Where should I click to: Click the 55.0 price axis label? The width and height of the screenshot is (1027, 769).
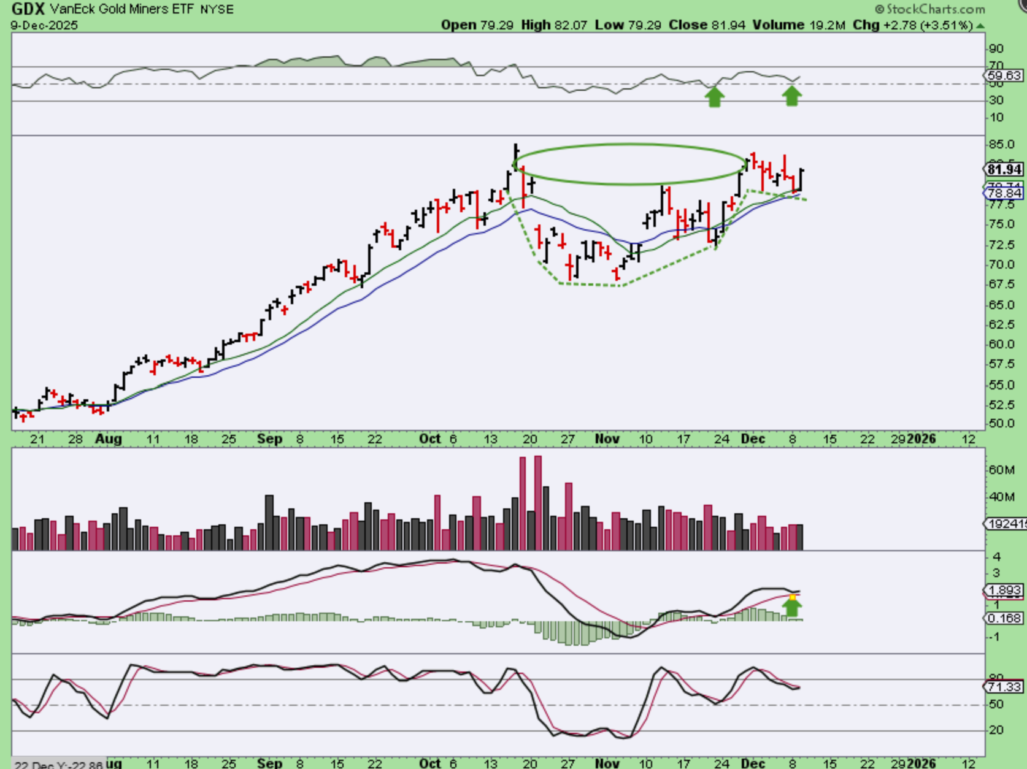[x=1001, y=385]
